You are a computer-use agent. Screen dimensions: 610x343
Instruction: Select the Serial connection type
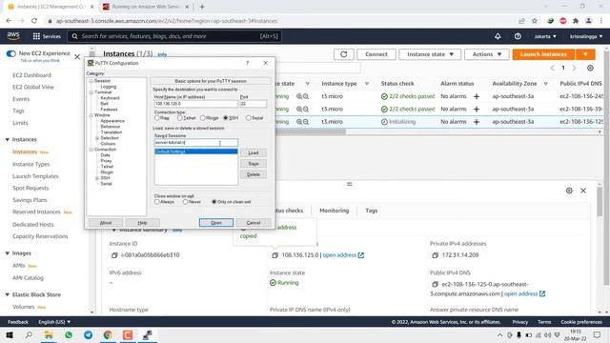[x=248, y=118]
